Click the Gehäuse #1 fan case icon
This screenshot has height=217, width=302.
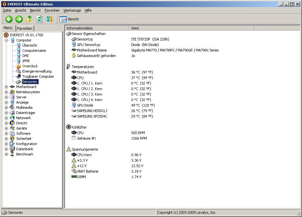74,138
